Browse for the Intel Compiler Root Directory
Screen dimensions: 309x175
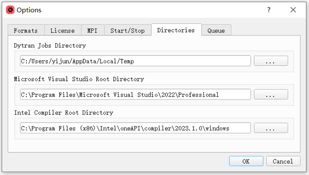[270, 128]
